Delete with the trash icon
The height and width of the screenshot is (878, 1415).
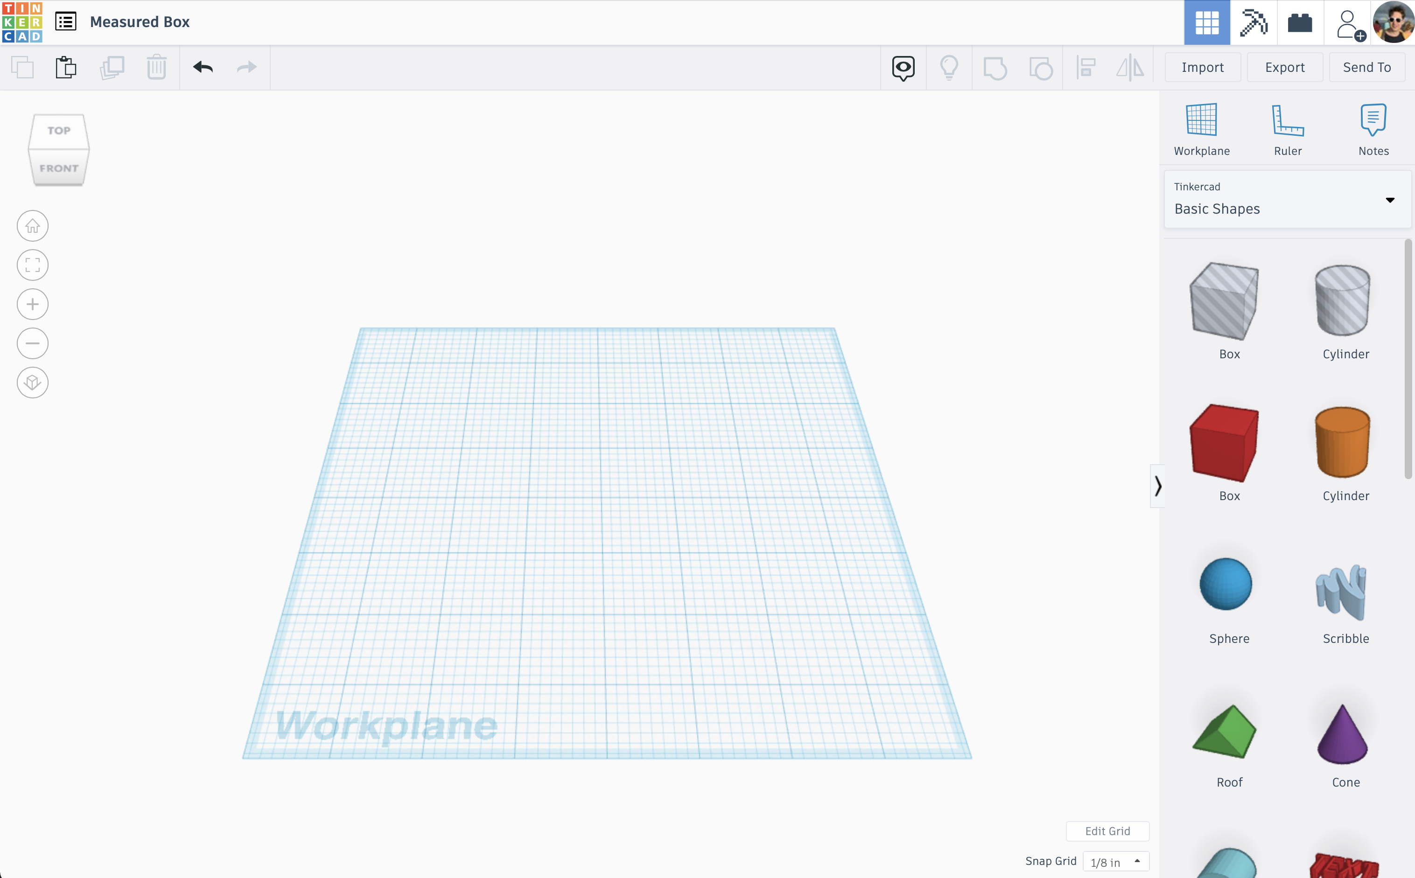coord(156,67)
